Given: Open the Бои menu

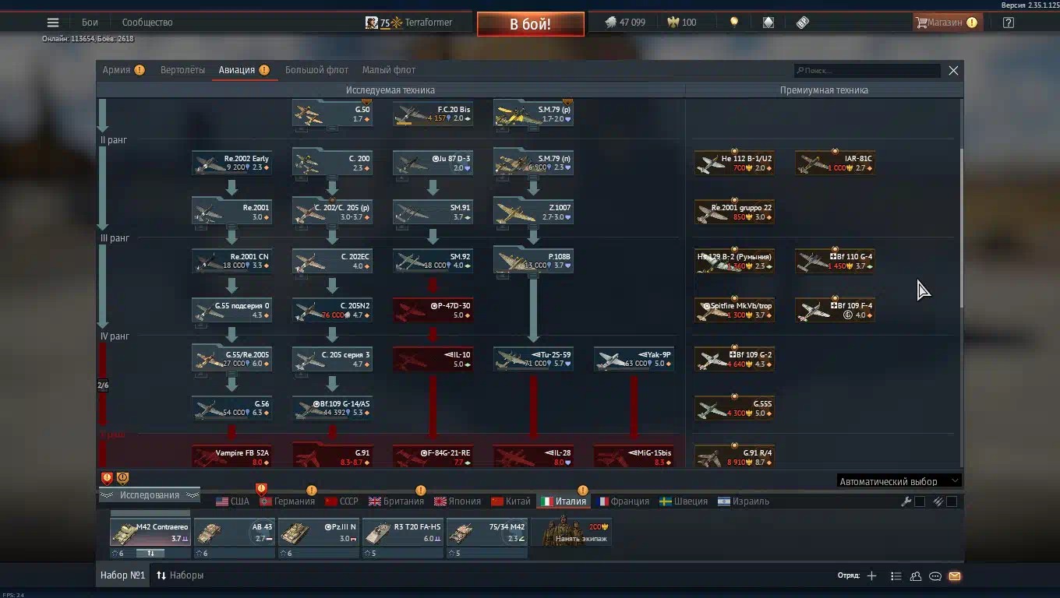Looking at the screenshot, I should coord(90,23).
